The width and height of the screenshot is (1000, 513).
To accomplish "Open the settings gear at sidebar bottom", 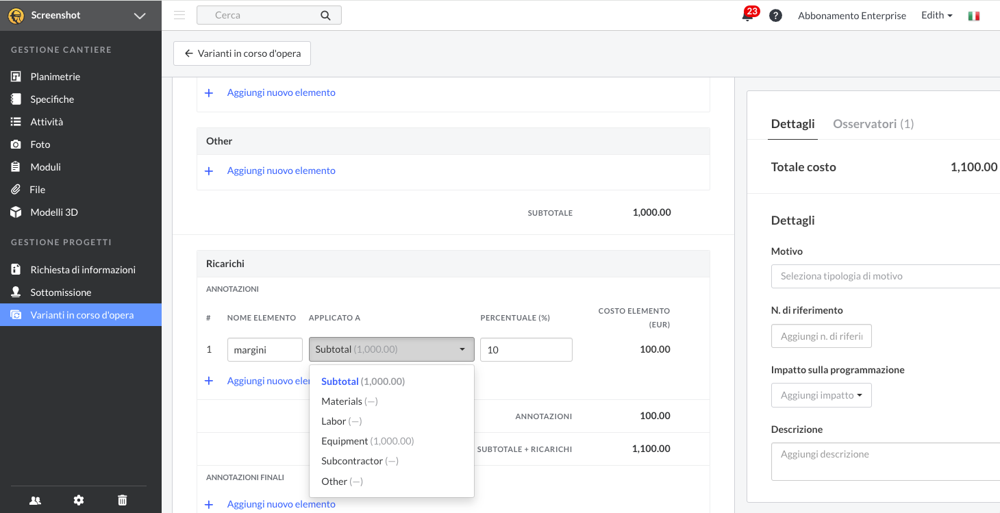I will (x=79, y=501).
